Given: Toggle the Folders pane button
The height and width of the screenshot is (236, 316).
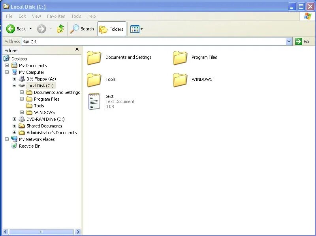Looking at the screenshot, I should (x=112, y=29).
